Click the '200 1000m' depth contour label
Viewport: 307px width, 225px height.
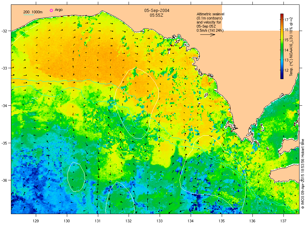[33, 12]
